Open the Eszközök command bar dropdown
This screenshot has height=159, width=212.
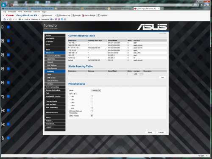[x=45, y=19]
